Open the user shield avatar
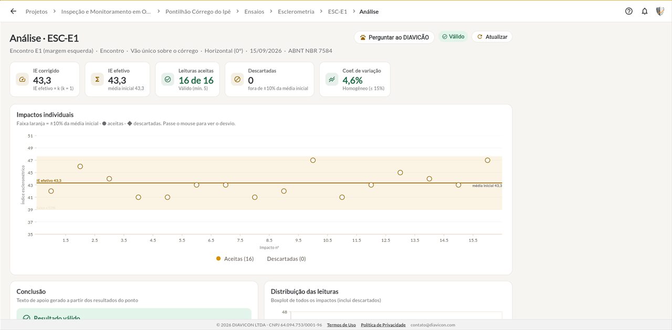Image resolution: width=672 pixels, height=330 pixels. click(x=660, y=11)
